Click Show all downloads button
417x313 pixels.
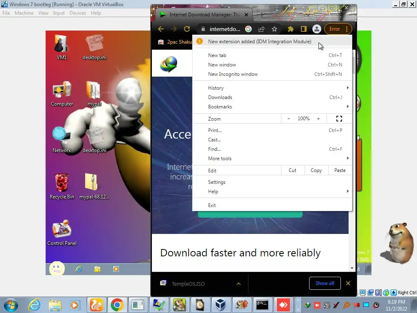[325, 283]
